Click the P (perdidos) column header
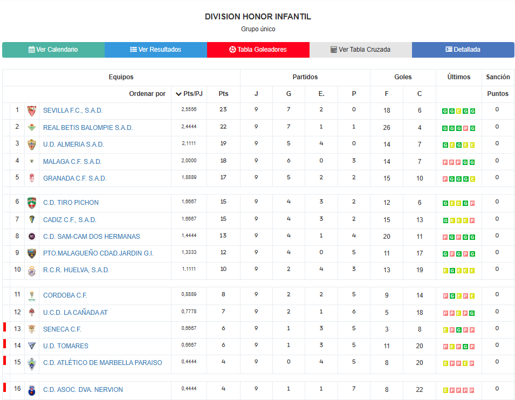The width and height of the screenshot is (515, 400). click(354, 94)
